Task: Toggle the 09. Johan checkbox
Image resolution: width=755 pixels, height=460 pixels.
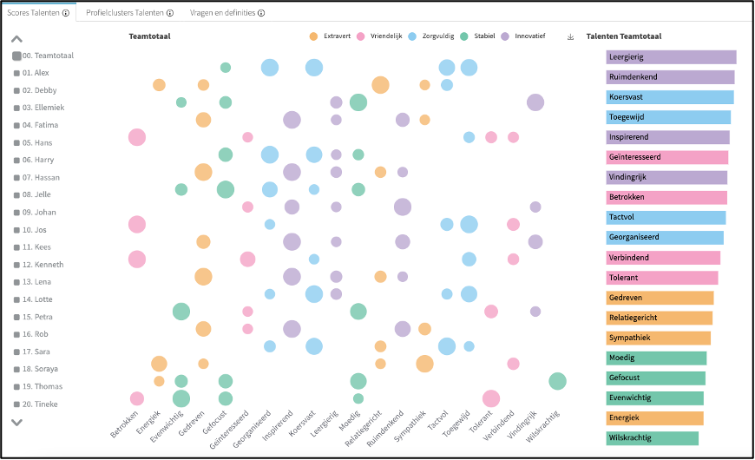Action: click(x=16, y=213)
